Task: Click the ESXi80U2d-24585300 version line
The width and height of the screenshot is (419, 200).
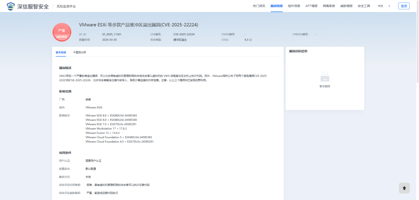Action: [111, 120]
